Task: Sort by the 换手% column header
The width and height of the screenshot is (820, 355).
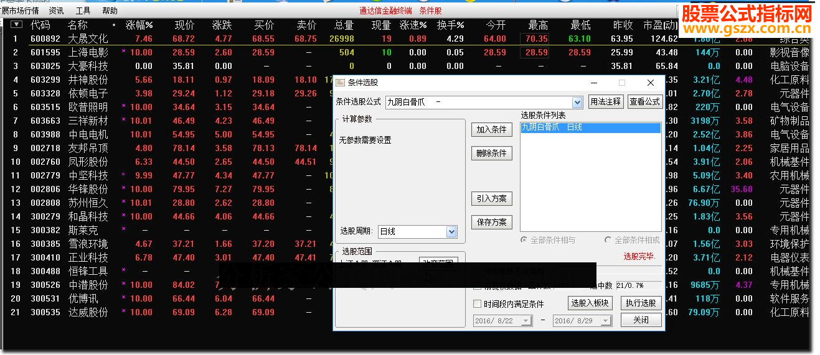Action: pyautogui.click(x=451, y=25)
